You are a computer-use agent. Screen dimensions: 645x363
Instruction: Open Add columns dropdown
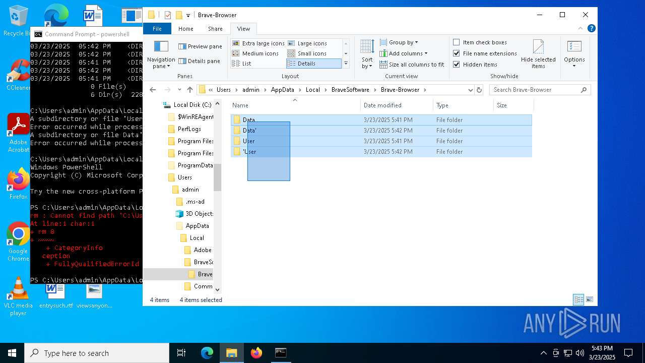(403, 53)
